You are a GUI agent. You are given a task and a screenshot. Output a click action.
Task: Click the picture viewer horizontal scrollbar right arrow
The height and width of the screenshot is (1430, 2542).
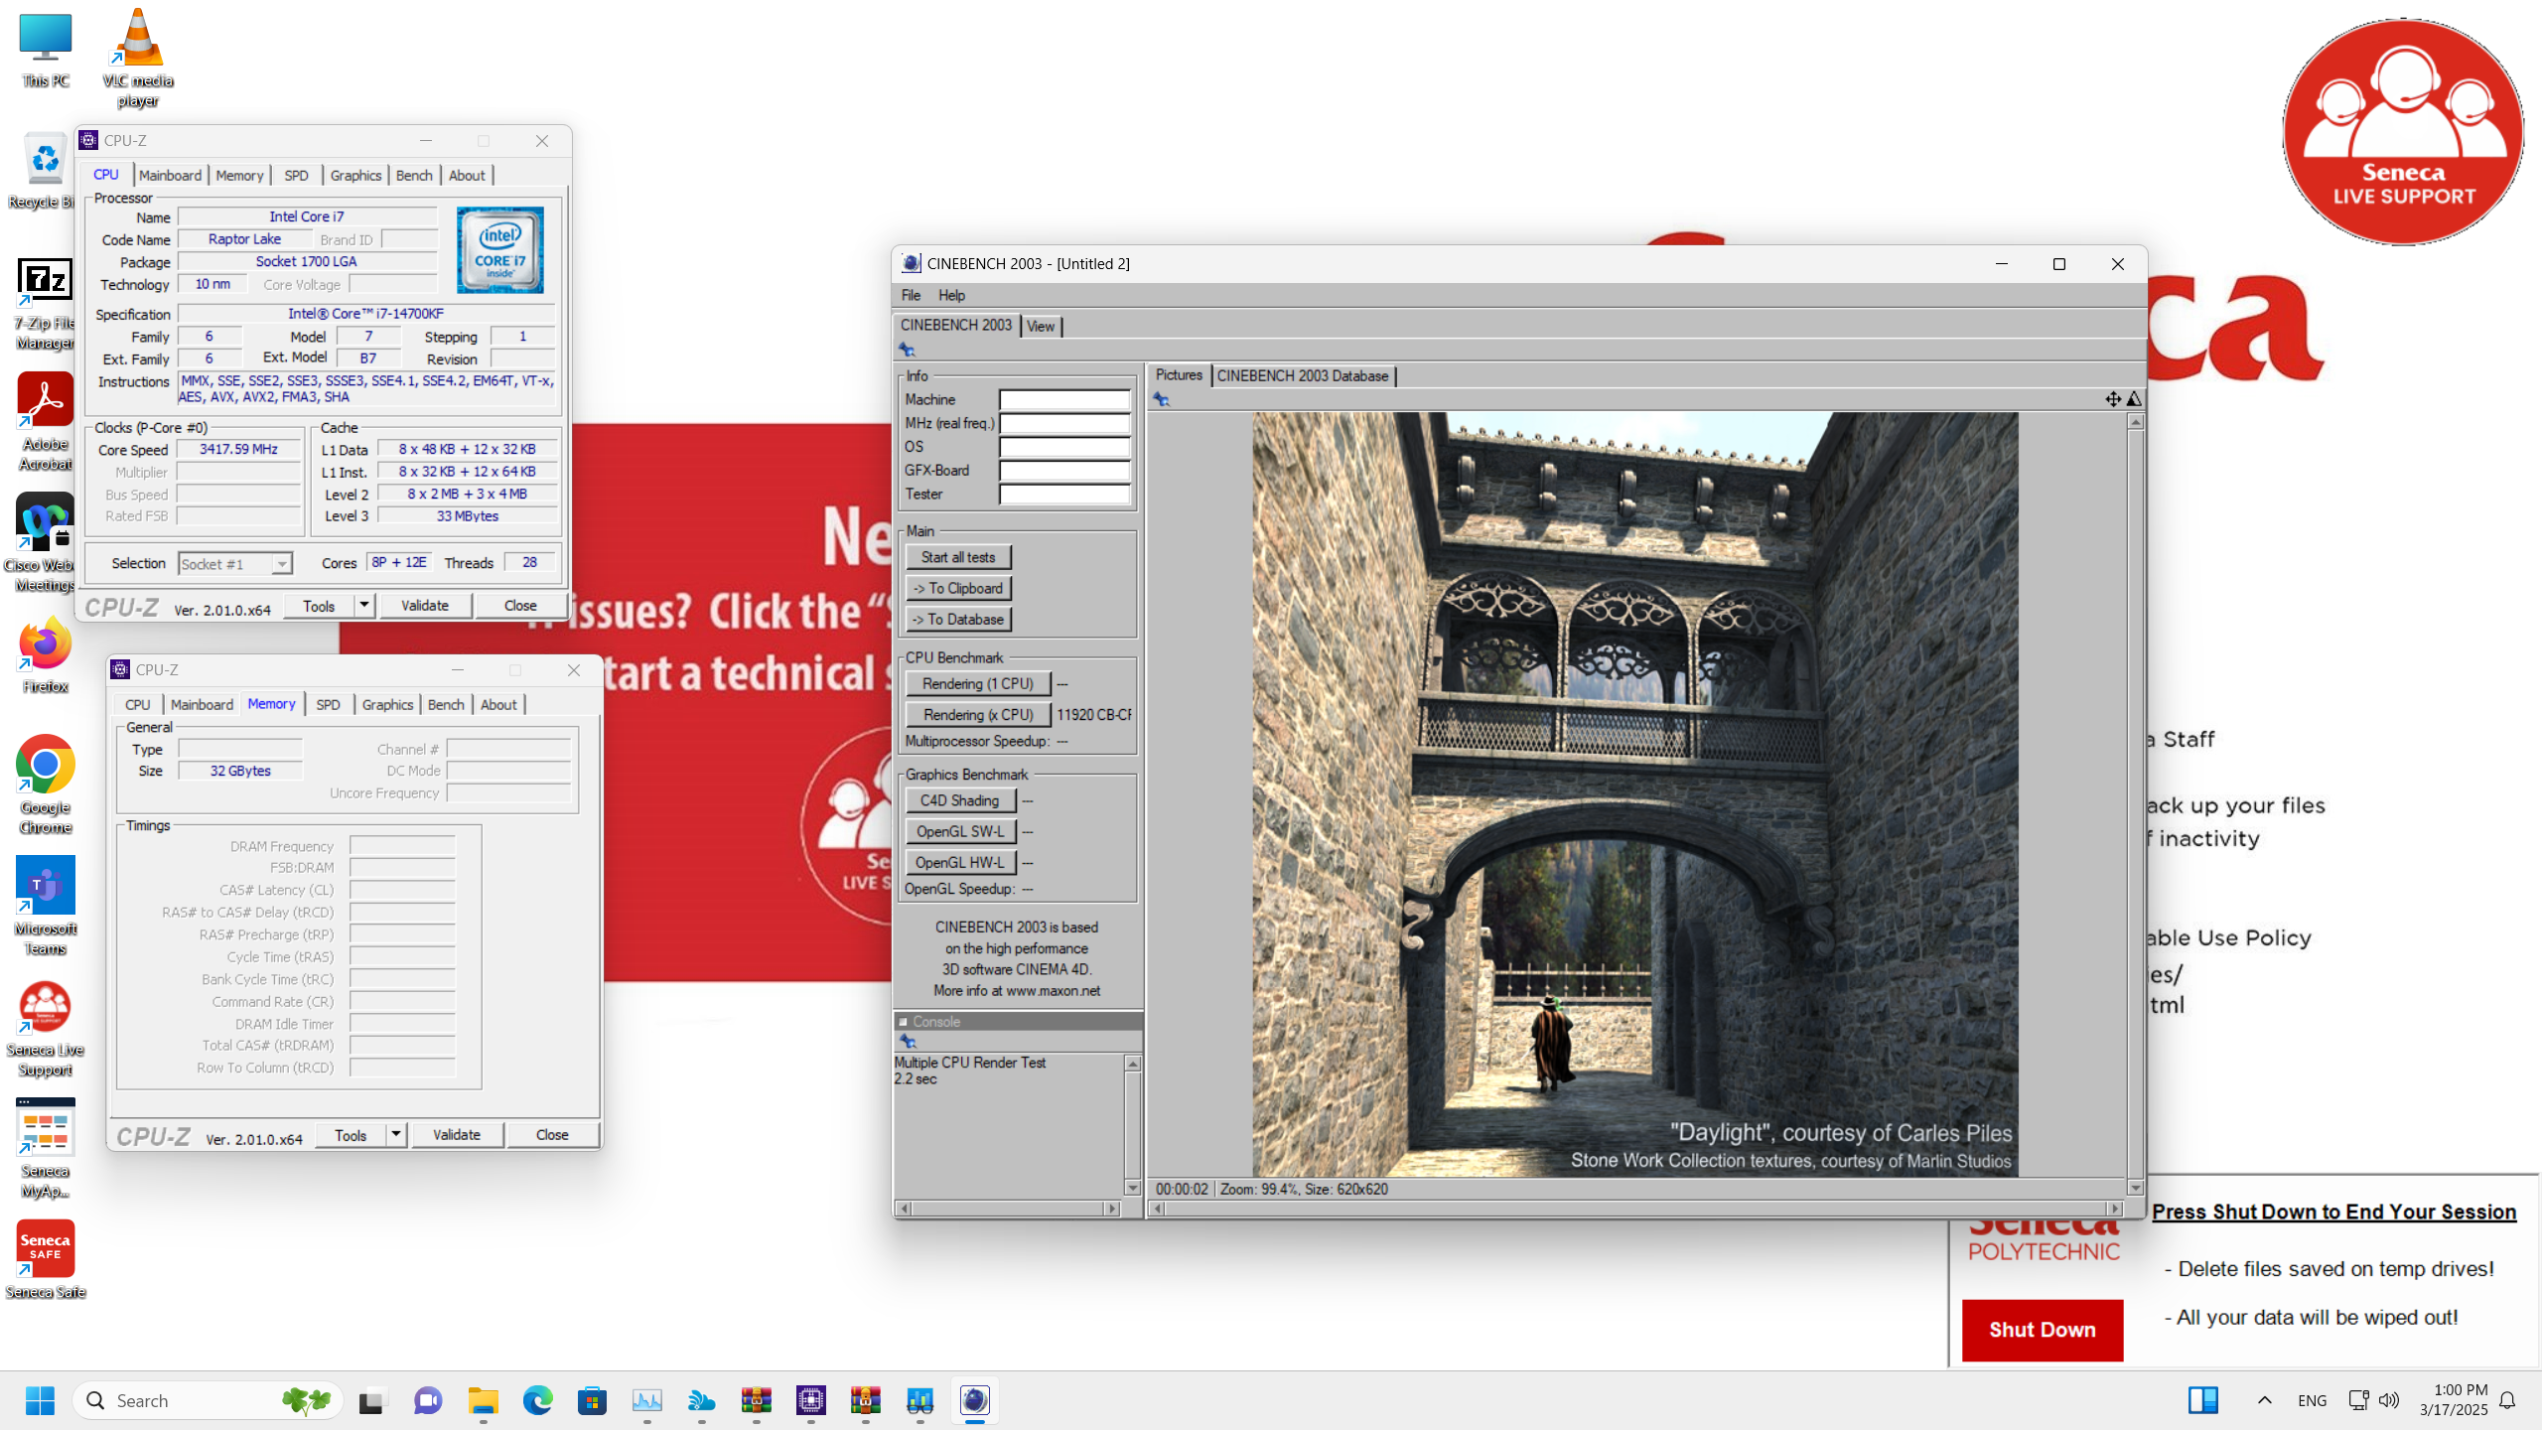[x=2114, y=1209]
